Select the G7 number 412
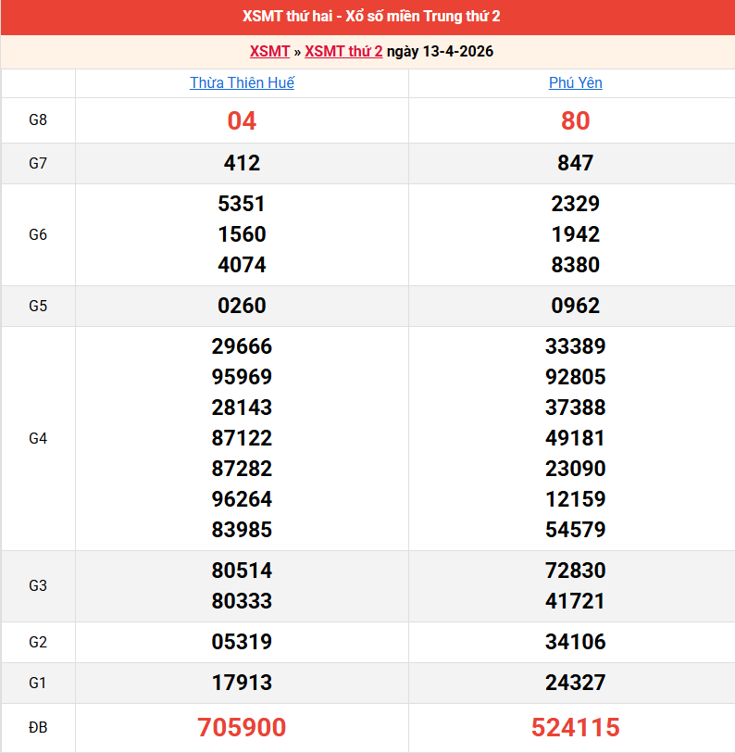 [242, 163]
